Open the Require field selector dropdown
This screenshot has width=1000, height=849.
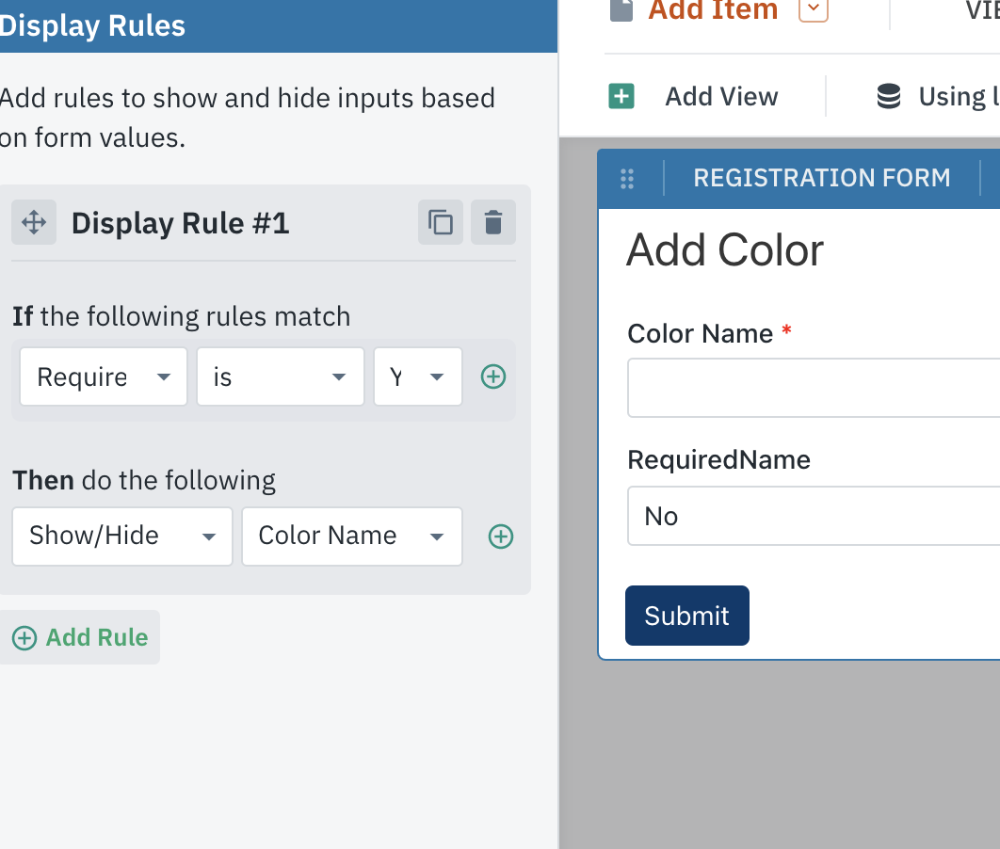104,377
